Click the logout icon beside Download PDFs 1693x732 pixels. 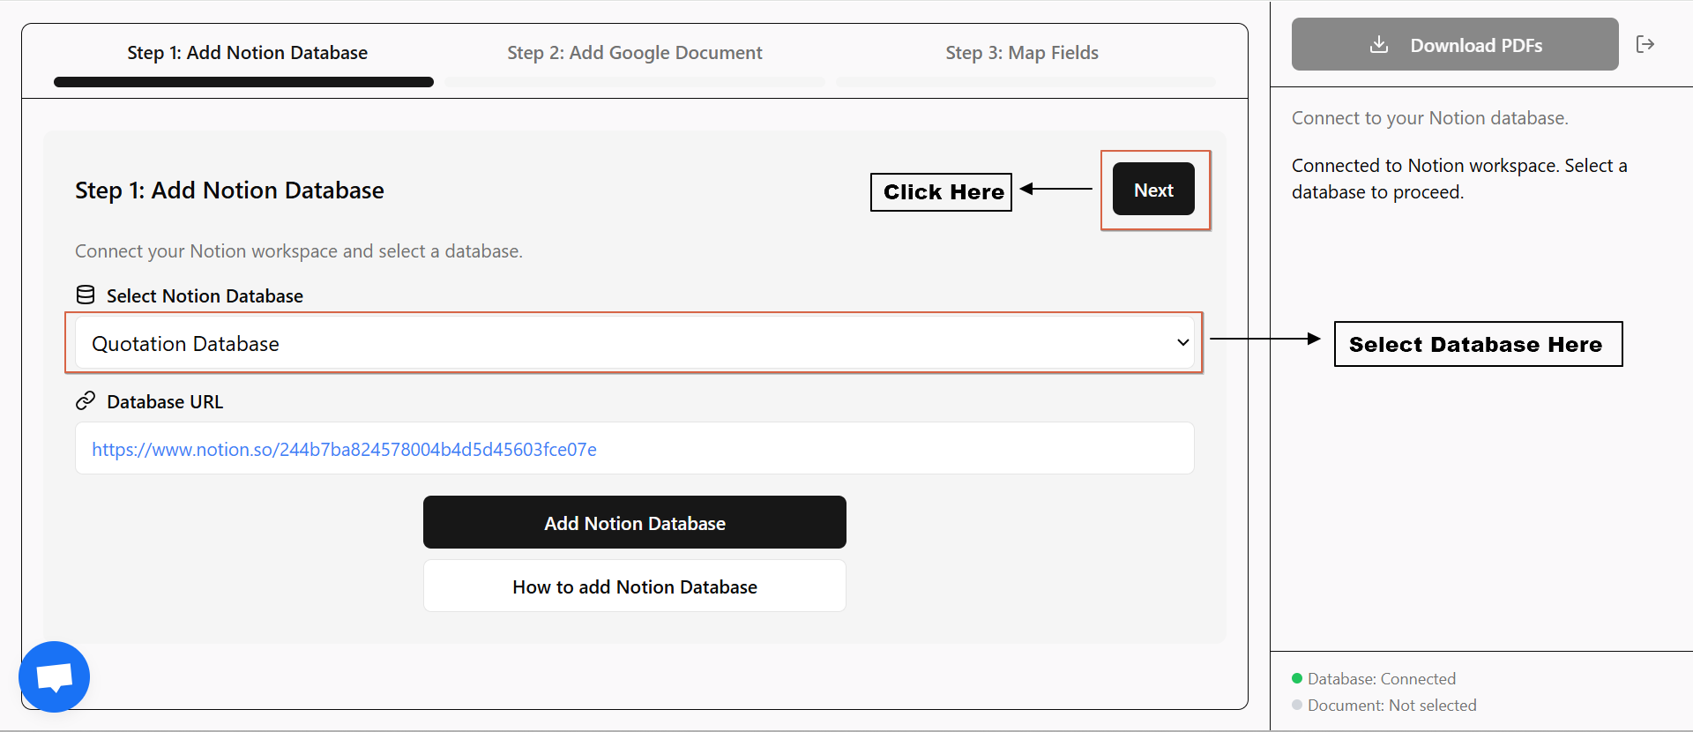pyautogui.click(x=1645, y=44)
